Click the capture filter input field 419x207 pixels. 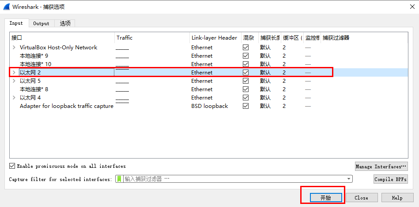coord(234,179)
